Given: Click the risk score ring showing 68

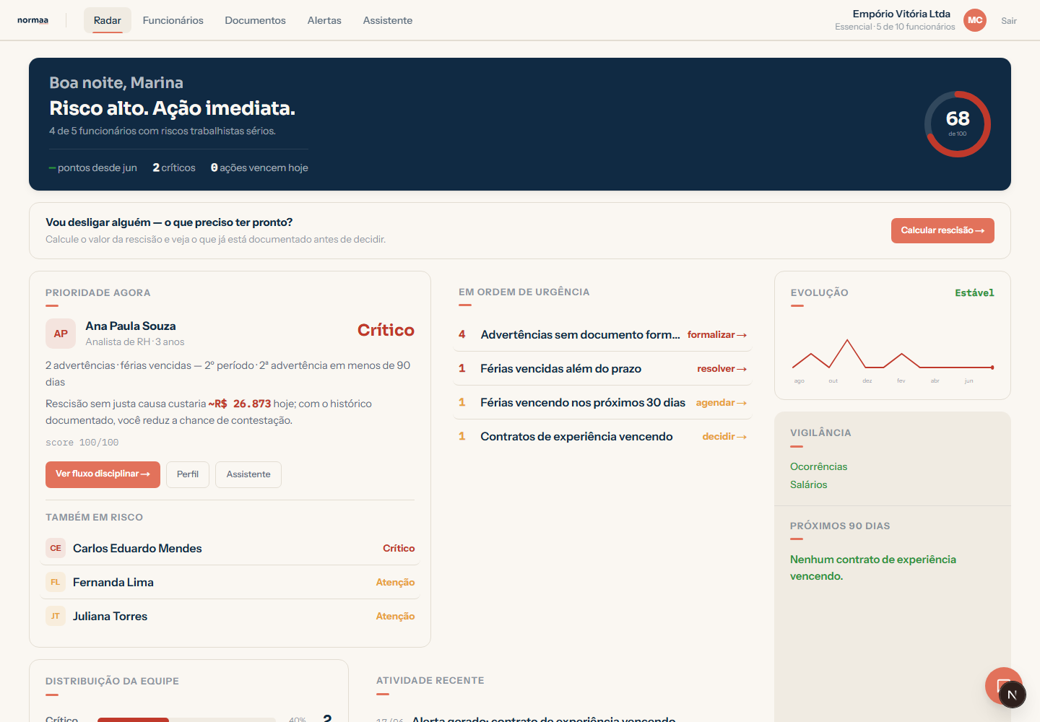Looking at the screenshot, I should [x=958, y=124].
